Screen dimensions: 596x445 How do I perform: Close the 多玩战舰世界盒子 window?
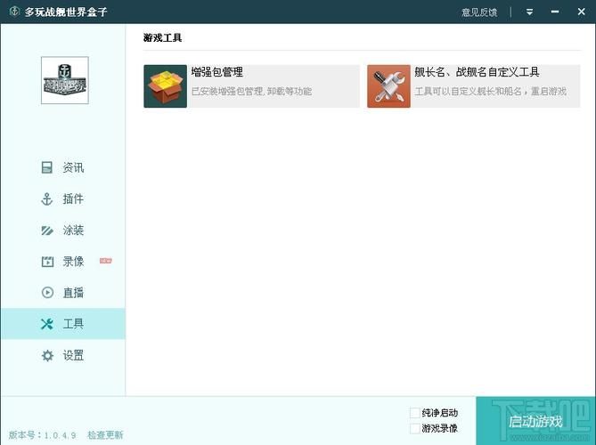click(x=581, y=12)
